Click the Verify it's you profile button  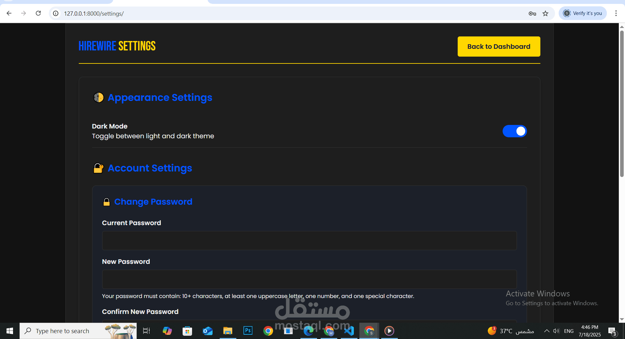point(583,13)
